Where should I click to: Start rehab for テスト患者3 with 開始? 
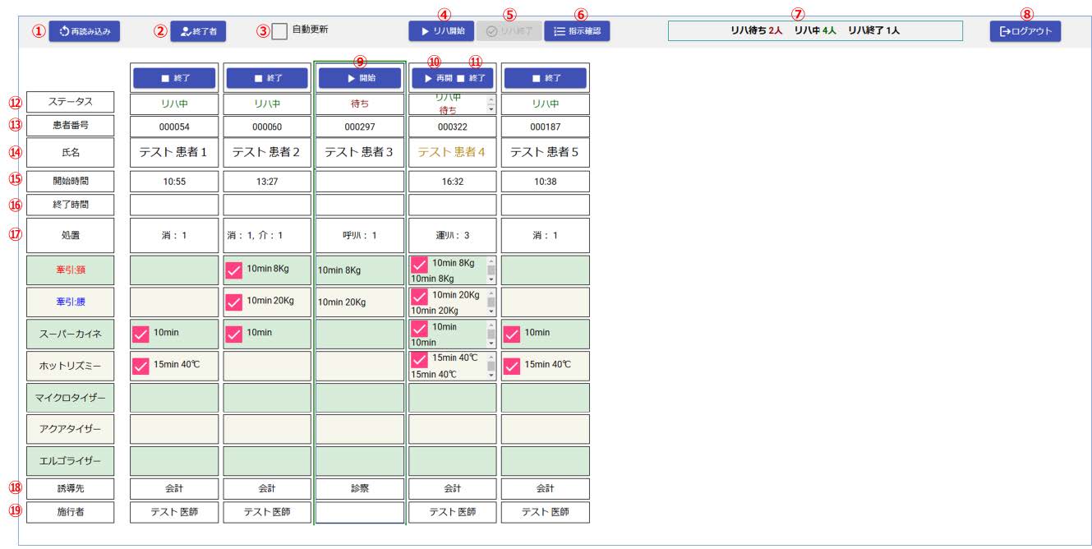360,78
